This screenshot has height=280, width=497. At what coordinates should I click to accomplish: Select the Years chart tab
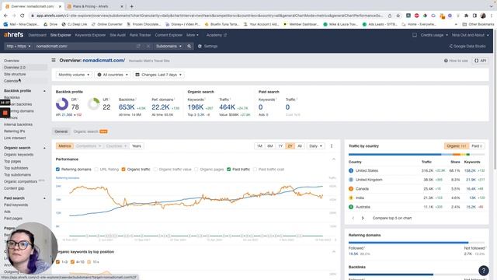[x=137, y=146]
